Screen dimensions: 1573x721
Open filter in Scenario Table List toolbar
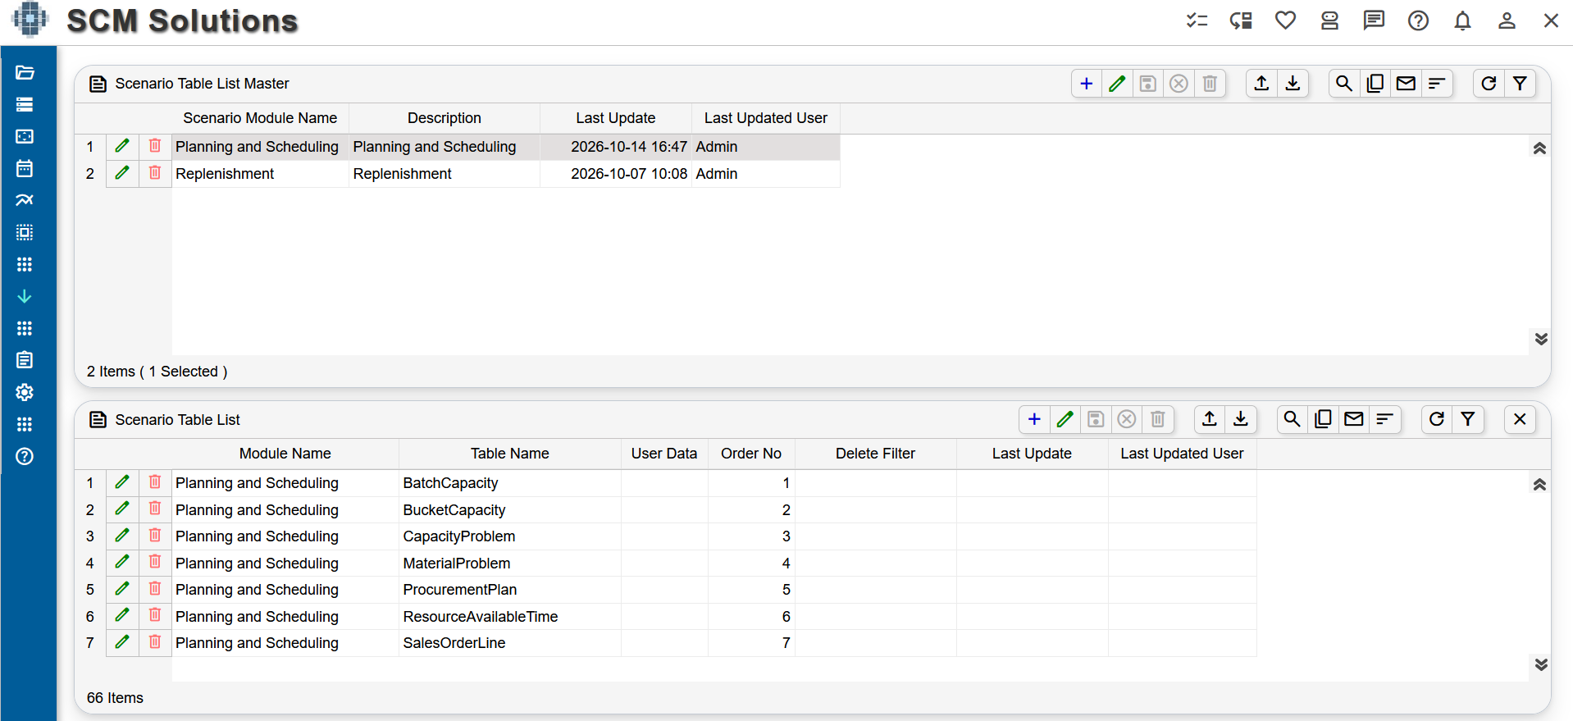[1468, 419]
